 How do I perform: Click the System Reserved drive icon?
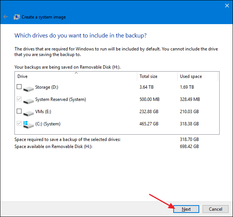click(28, 101)
